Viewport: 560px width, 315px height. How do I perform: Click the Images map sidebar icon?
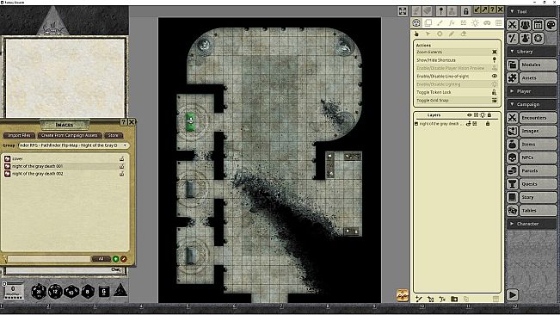pos(513,131)
